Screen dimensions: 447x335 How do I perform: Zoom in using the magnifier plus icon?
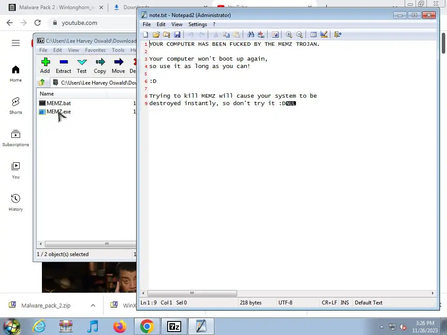(289, 35)
